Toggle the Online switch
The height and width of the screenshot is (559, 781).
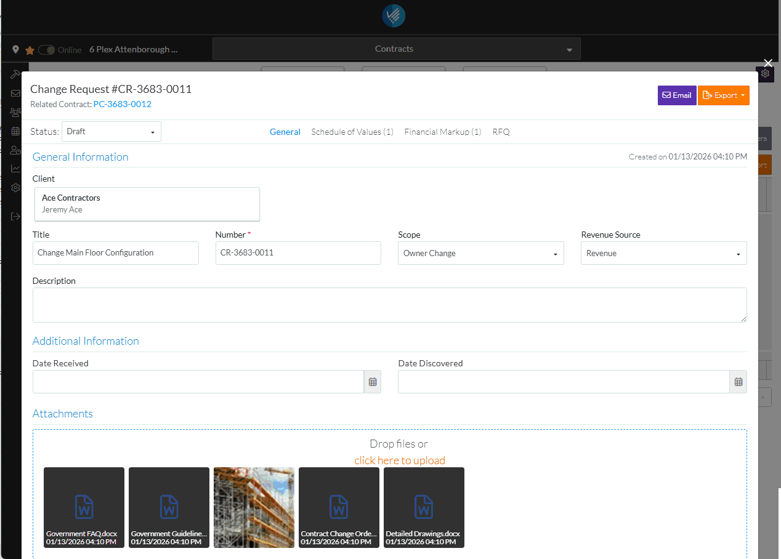pos(47,50)
